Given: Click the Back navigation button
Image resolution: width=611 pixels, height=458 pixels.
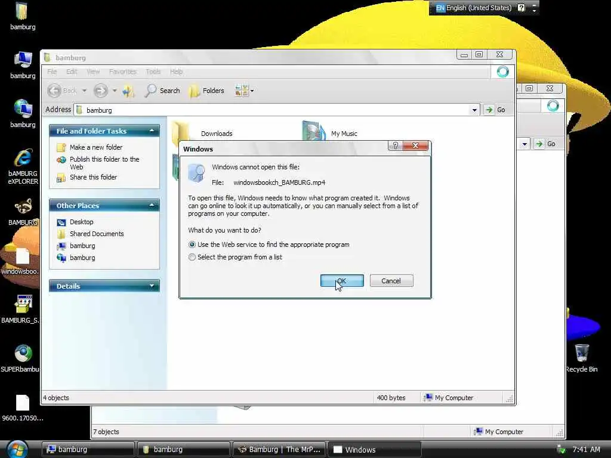Looking at the screenshot, I should 62,91.
